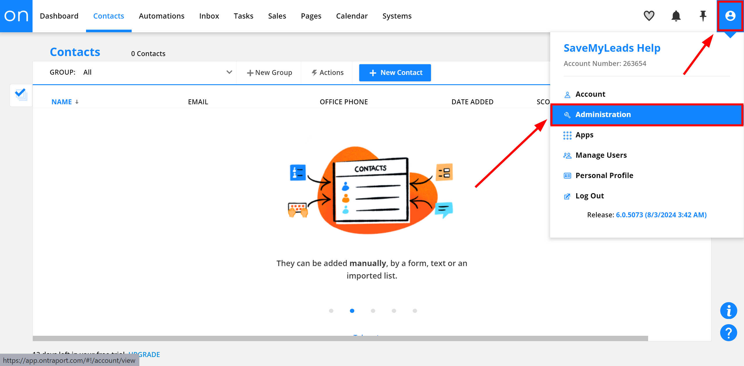Viewport: 744px width, 366px height.
Task: Click the Ontraport 'on' logo
Action: pos(16,16)
